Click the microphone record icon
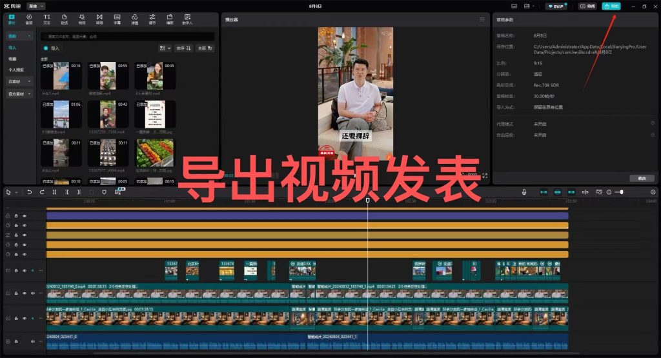This screenshot has height=358, width=661. coord(524,192)
